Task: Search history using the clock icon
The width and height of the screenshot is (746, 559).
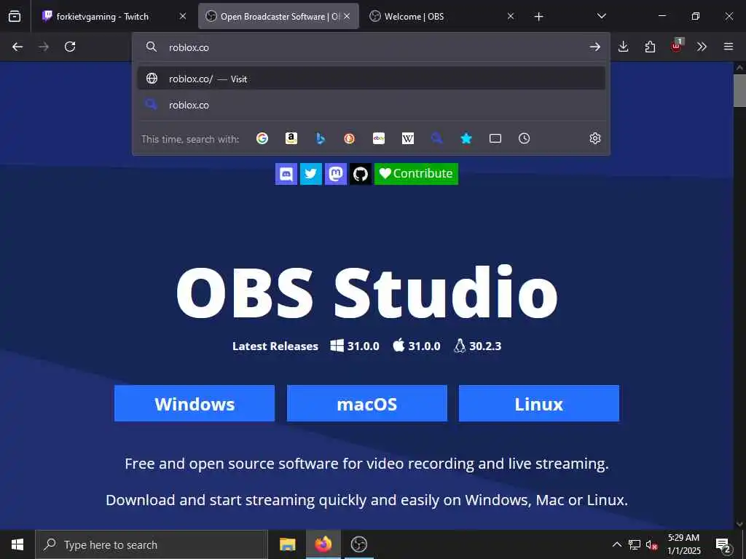Action: pyautogui.click(x=525, y=138)
